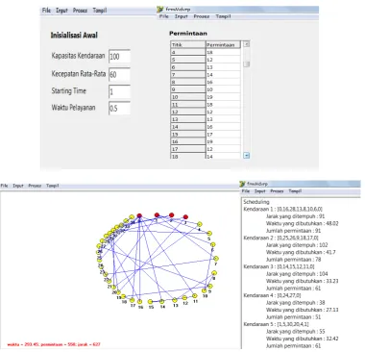Open Proses menu in the route graph window
The height and width of the screenshot is (352, 365).
click(35, 186)
